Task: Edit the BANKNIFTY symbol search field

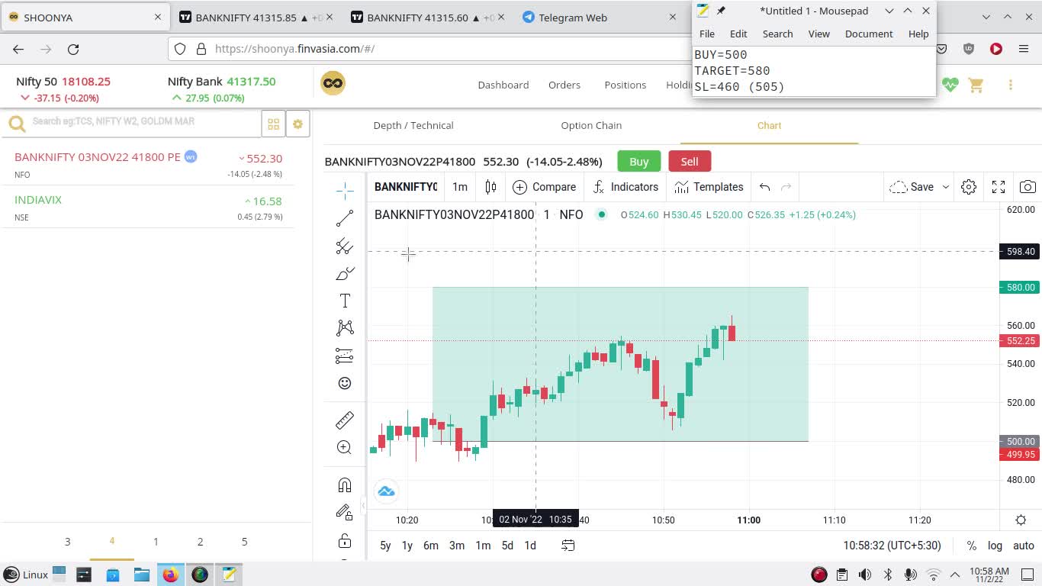Action: pos(405,187)
